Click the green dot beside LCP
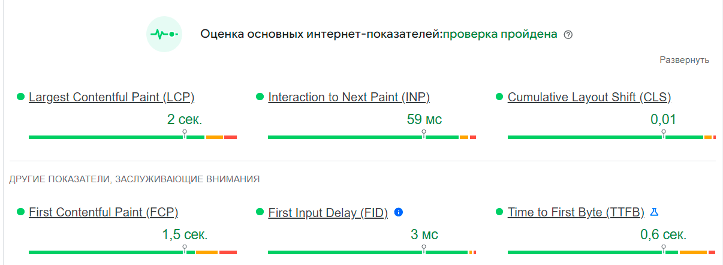The image size is (723, 265). click(20, 97)
